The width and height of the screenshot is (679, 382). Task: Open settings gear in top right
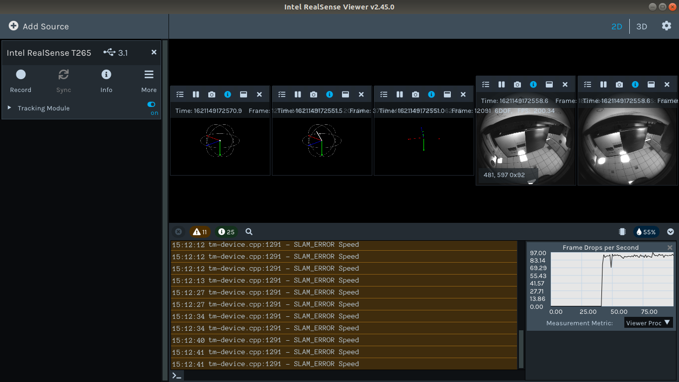pyautogui.click(x=667, y=26)
